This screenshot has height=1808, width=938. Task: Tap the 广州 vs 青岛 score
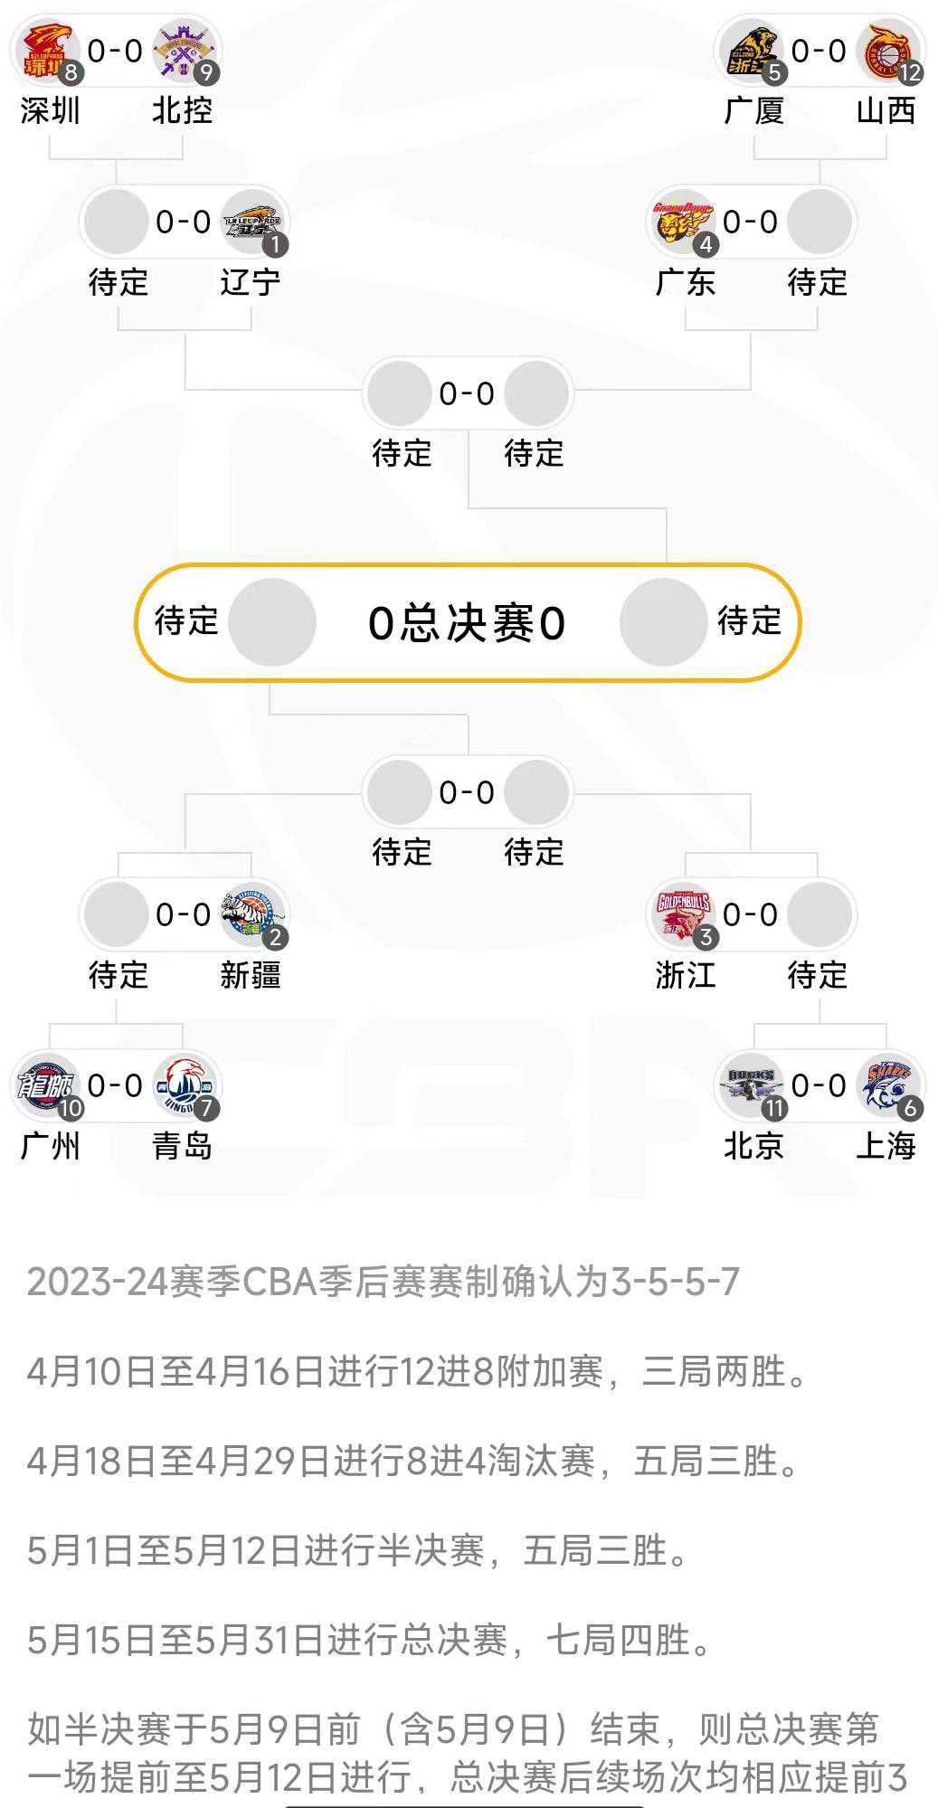116,1086
